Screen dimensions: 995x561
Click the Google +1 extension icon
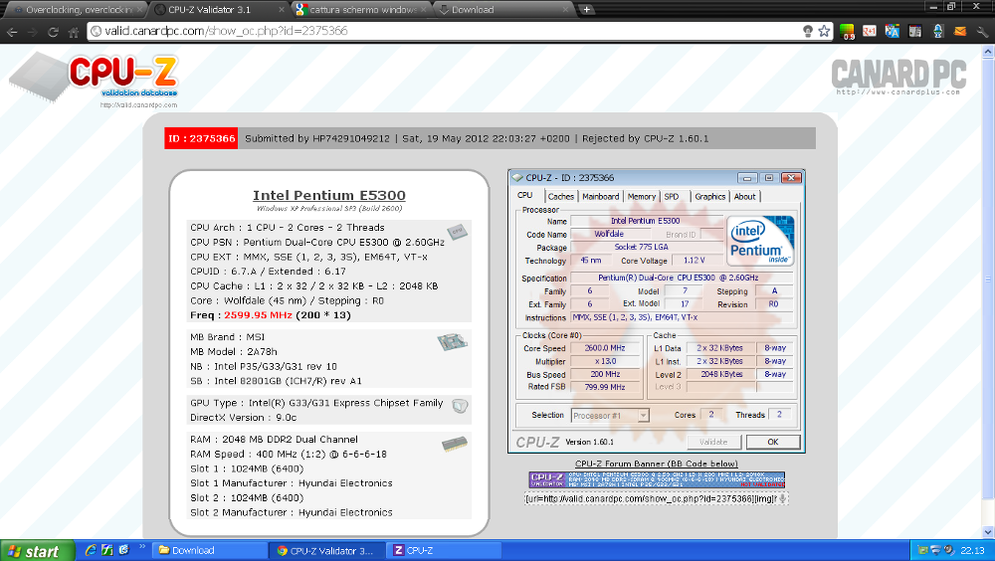(x=870, y=31)
